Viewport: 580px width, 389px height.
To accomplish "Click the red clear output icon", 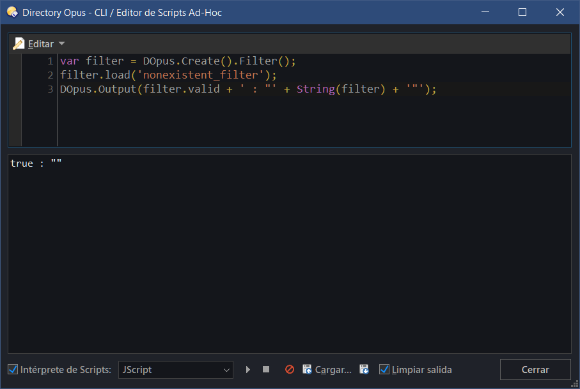I will pos(290,369).
